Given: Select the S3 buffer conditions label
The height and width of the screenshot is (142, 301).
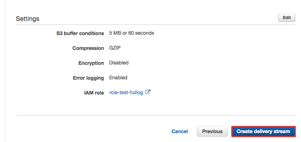Looking at the screenshot, I should 80,33.
